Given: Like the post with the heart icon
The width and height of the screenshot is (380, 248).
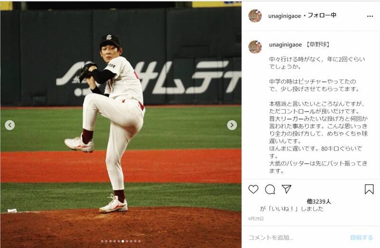Looking at the screenshot, I should (253, 189).
